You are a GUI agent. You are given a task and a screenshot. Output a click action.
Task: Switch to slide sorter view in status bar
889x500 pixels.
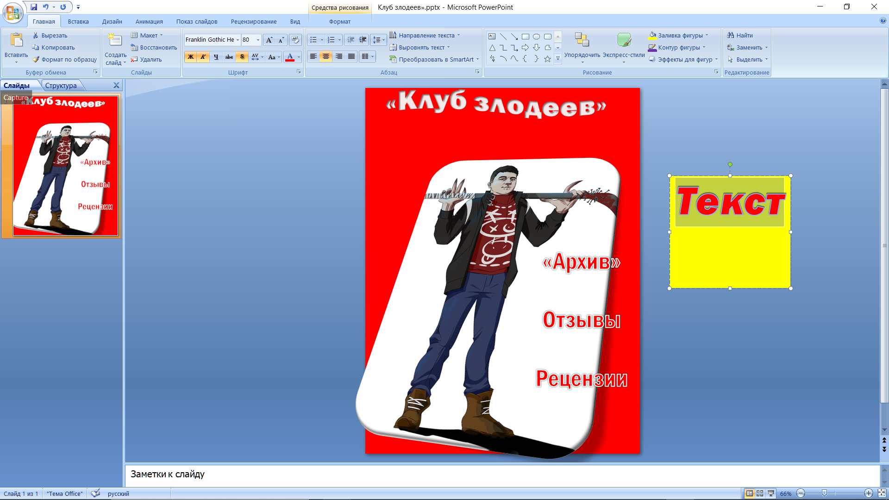tap(760, 494)
